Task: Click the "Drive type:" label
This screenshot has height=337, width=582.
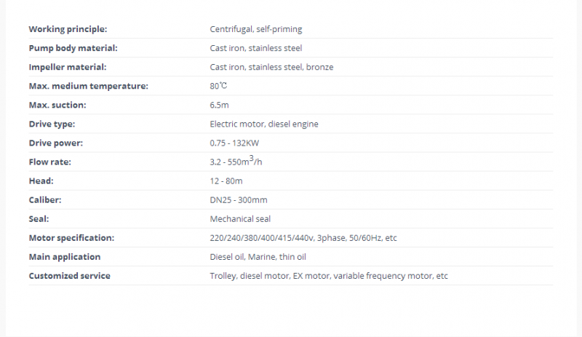Action: click(52, 124)
